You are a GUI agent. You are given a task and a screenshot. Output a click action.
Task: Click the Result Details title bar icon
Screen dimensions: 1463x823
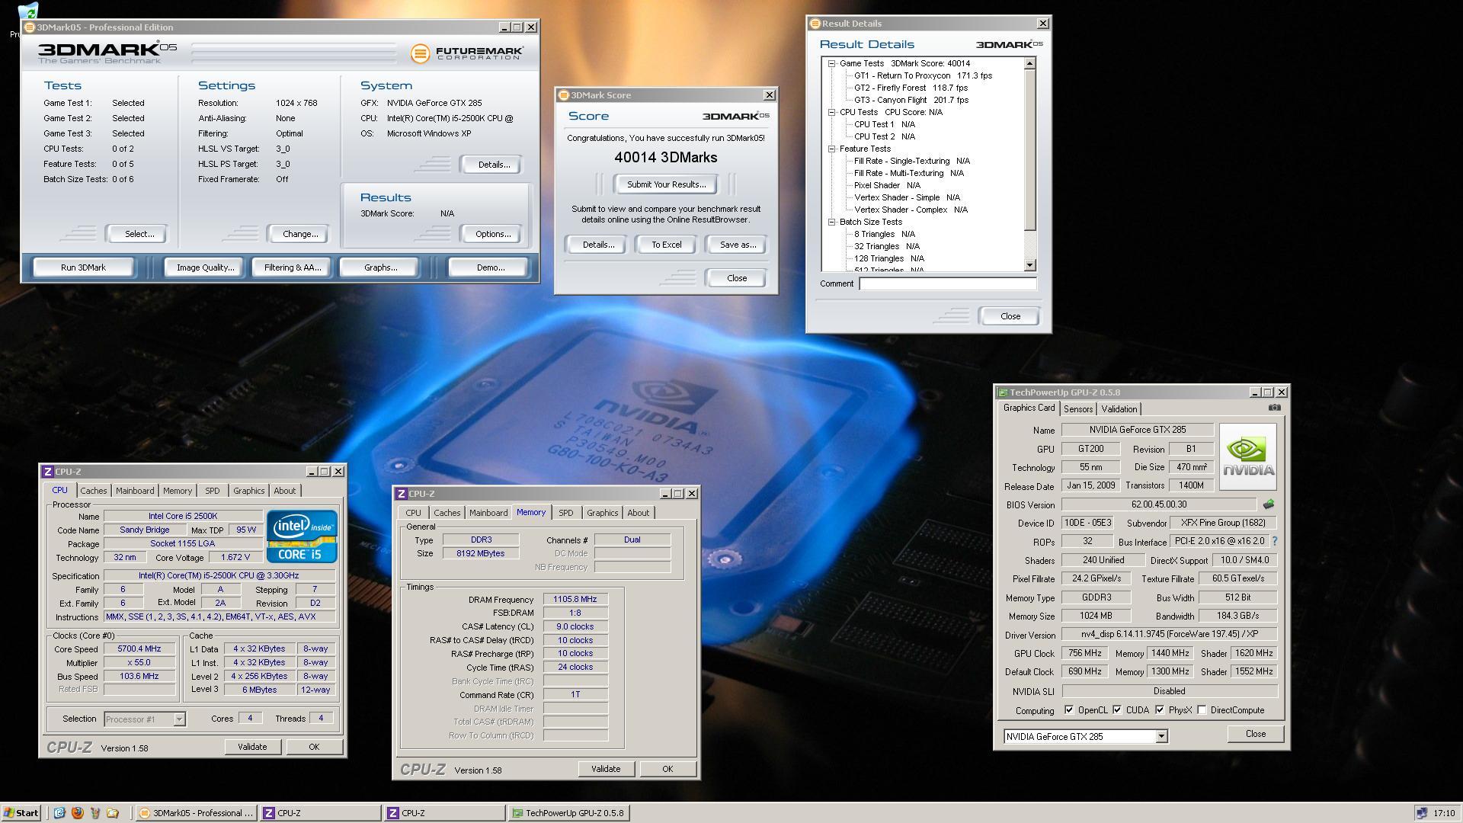click(815, 24)
